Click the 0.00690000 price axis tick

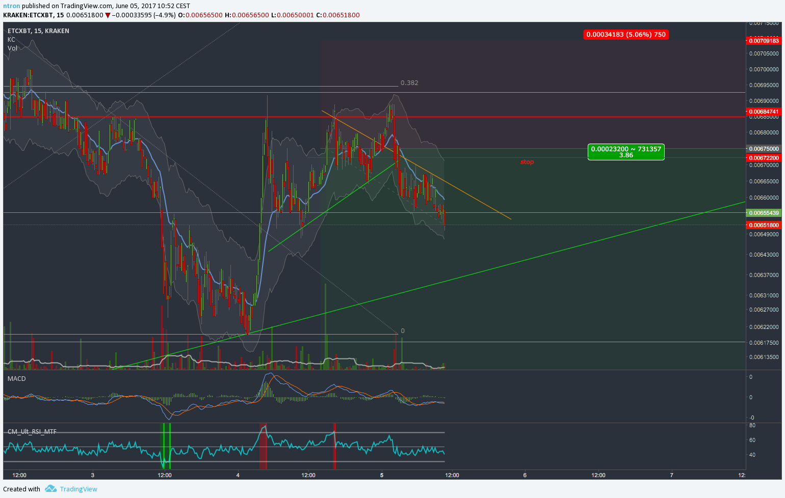tap(764, 101)
